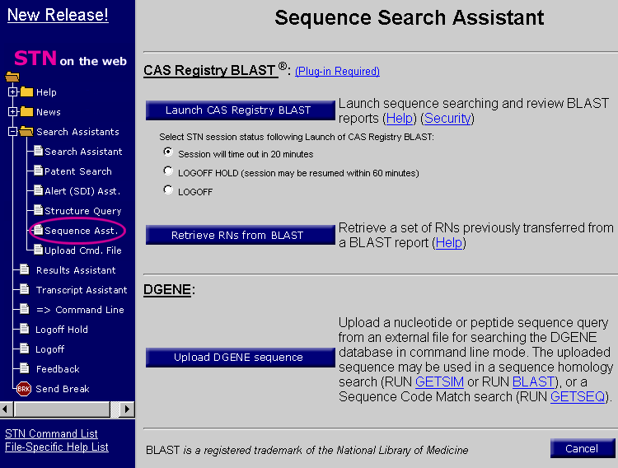Click Retrieve RNs from BLAST button
This screenshot has width=618, height=468.
coord(240,235)
